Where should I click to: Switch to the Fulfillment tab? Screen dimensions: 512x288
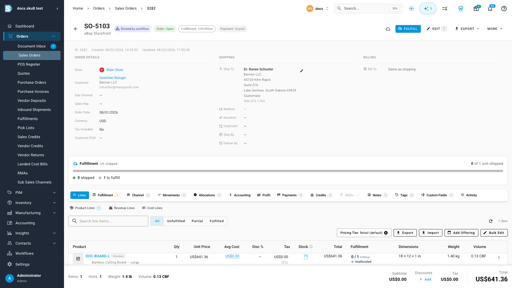(106, 195)
